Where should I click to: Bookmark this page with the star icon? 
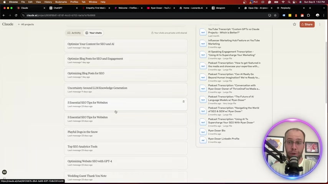[275, 15]
